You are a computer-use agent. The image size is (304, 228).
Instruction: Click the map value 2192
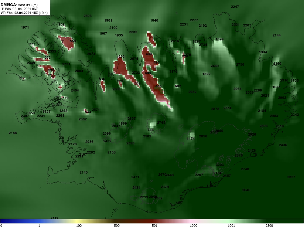coord(203,26)
